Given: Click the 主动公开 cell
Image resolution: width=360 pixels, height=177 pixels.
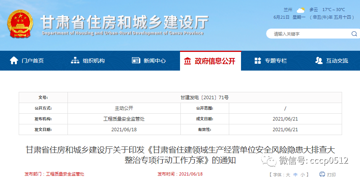Looking at the screenshot, I should [x=124, y=108].
